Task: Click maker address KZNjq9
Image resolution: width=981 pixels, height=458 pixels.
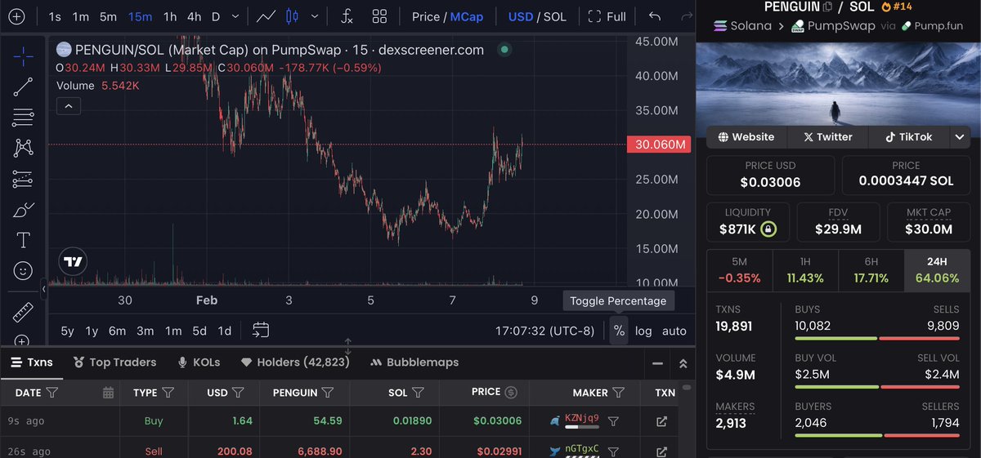Action: [582, 418]
